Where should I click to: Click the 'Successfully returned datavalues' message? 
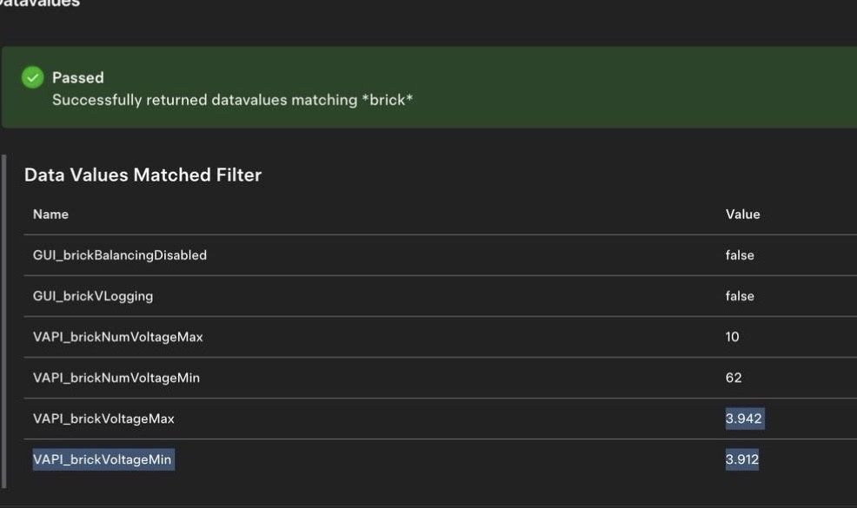tap(232, 100)
